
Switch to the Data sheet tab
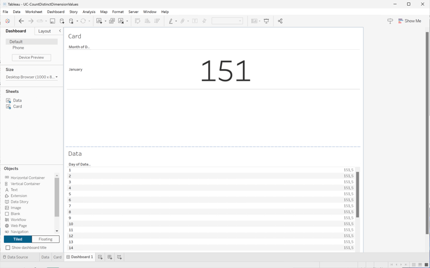pos(45,257)
